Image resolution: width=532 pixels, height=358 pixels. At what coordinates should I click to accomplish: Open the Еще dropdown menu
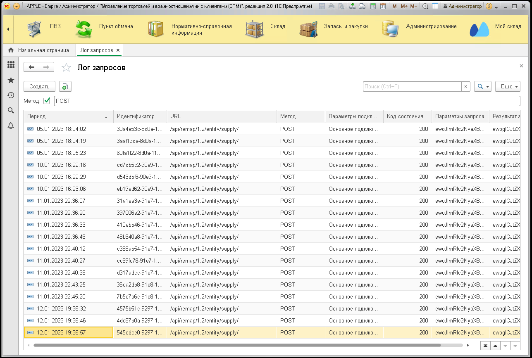pos(508,86)
